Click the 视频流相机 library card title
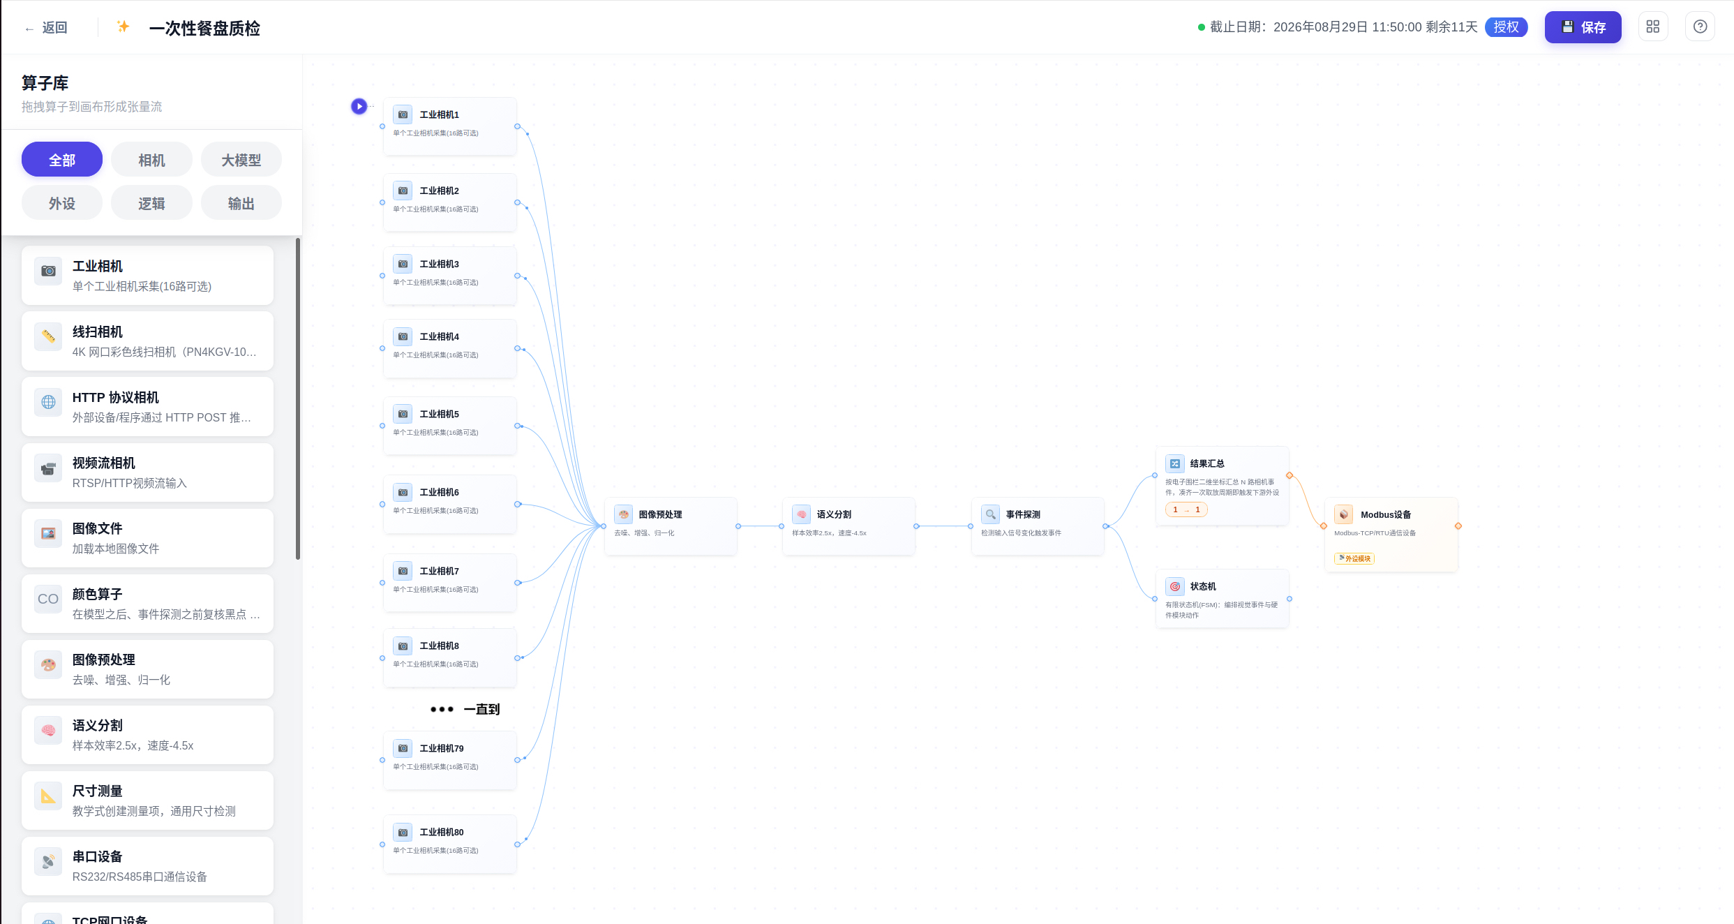Image resolution: width=1734 pixels, height=924 pixels. coord(104,463)
